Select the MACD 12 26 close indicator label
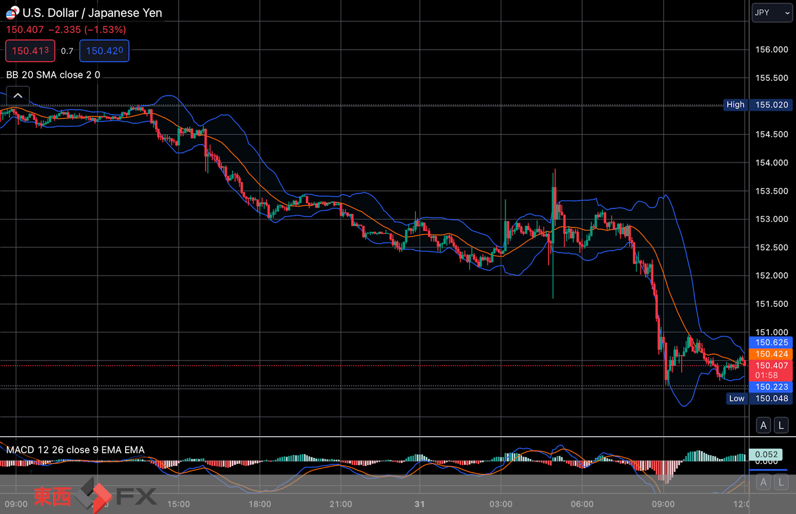 (x=75, y=450)
